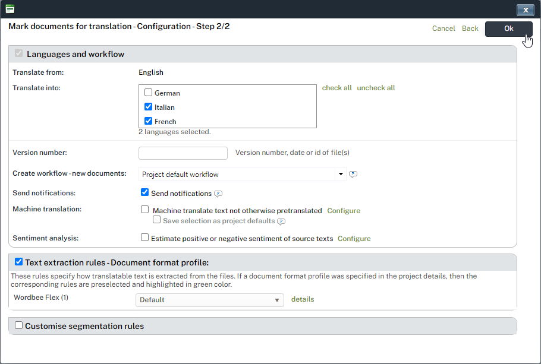The height and width of the screenshot is (364, 541).
Task: Uncheck the French language checkbox
Action: point(149,121)
